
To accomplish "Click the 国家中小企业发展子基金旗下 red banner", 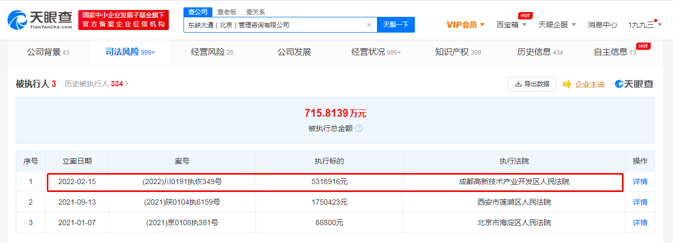I will 124,20.
